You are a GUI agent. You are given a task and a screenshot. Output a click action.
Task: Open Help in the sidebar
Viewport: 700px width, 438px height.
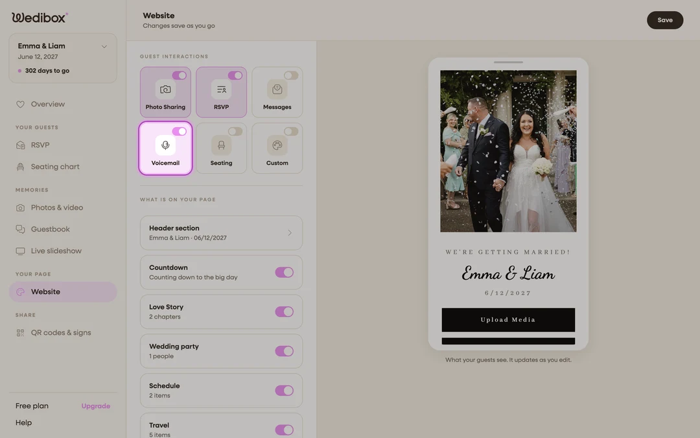(24, 423)
